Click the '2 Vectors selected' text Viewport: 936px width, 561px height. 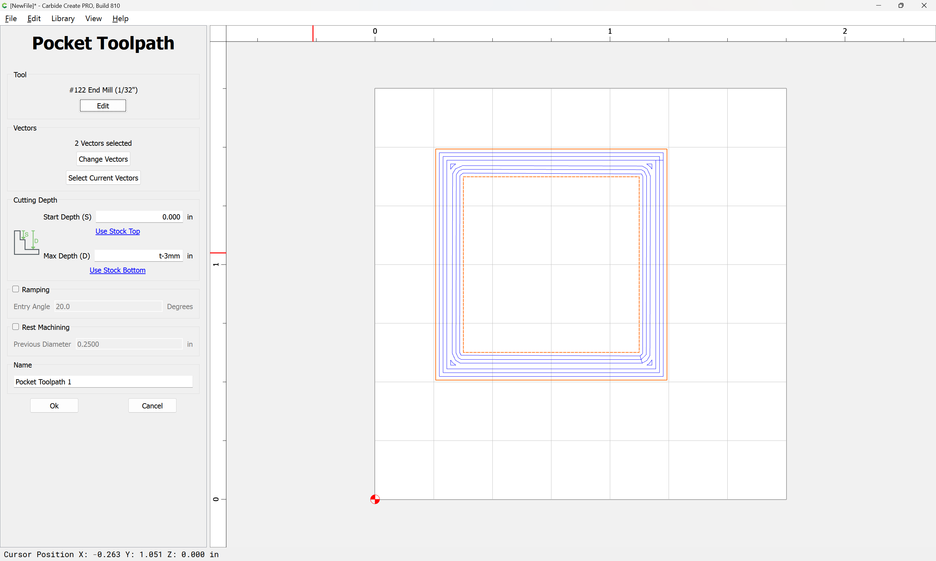point(103,143)
